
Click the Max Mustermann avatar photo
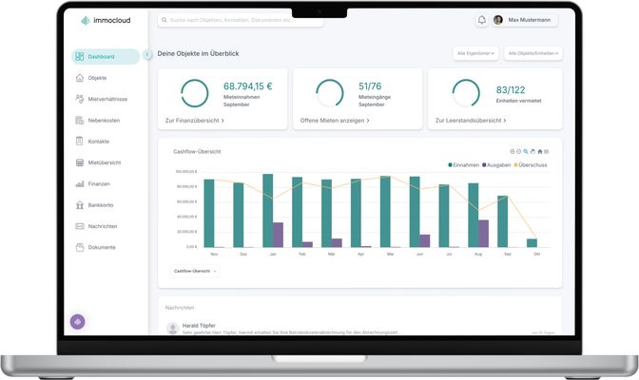click(x=498, y=20)
